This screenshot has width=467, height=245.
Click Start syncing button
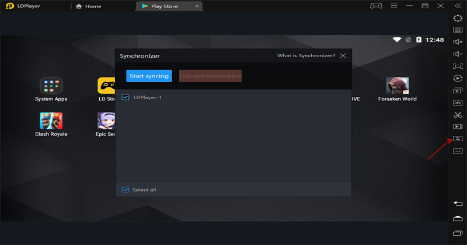coord(149,76)
